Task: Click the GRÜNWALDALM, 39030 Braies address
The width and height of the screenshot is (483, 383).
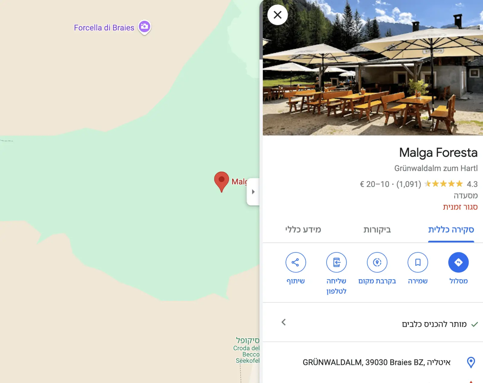Action: 376,362
